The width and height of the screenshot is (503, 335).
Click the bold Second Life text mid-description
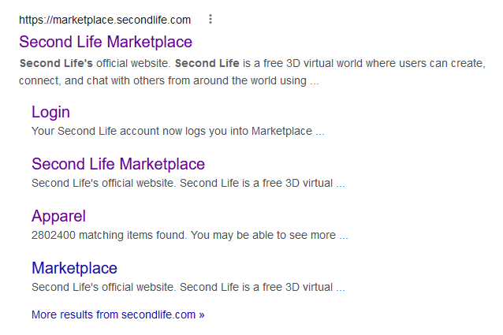tap(207, 63)
